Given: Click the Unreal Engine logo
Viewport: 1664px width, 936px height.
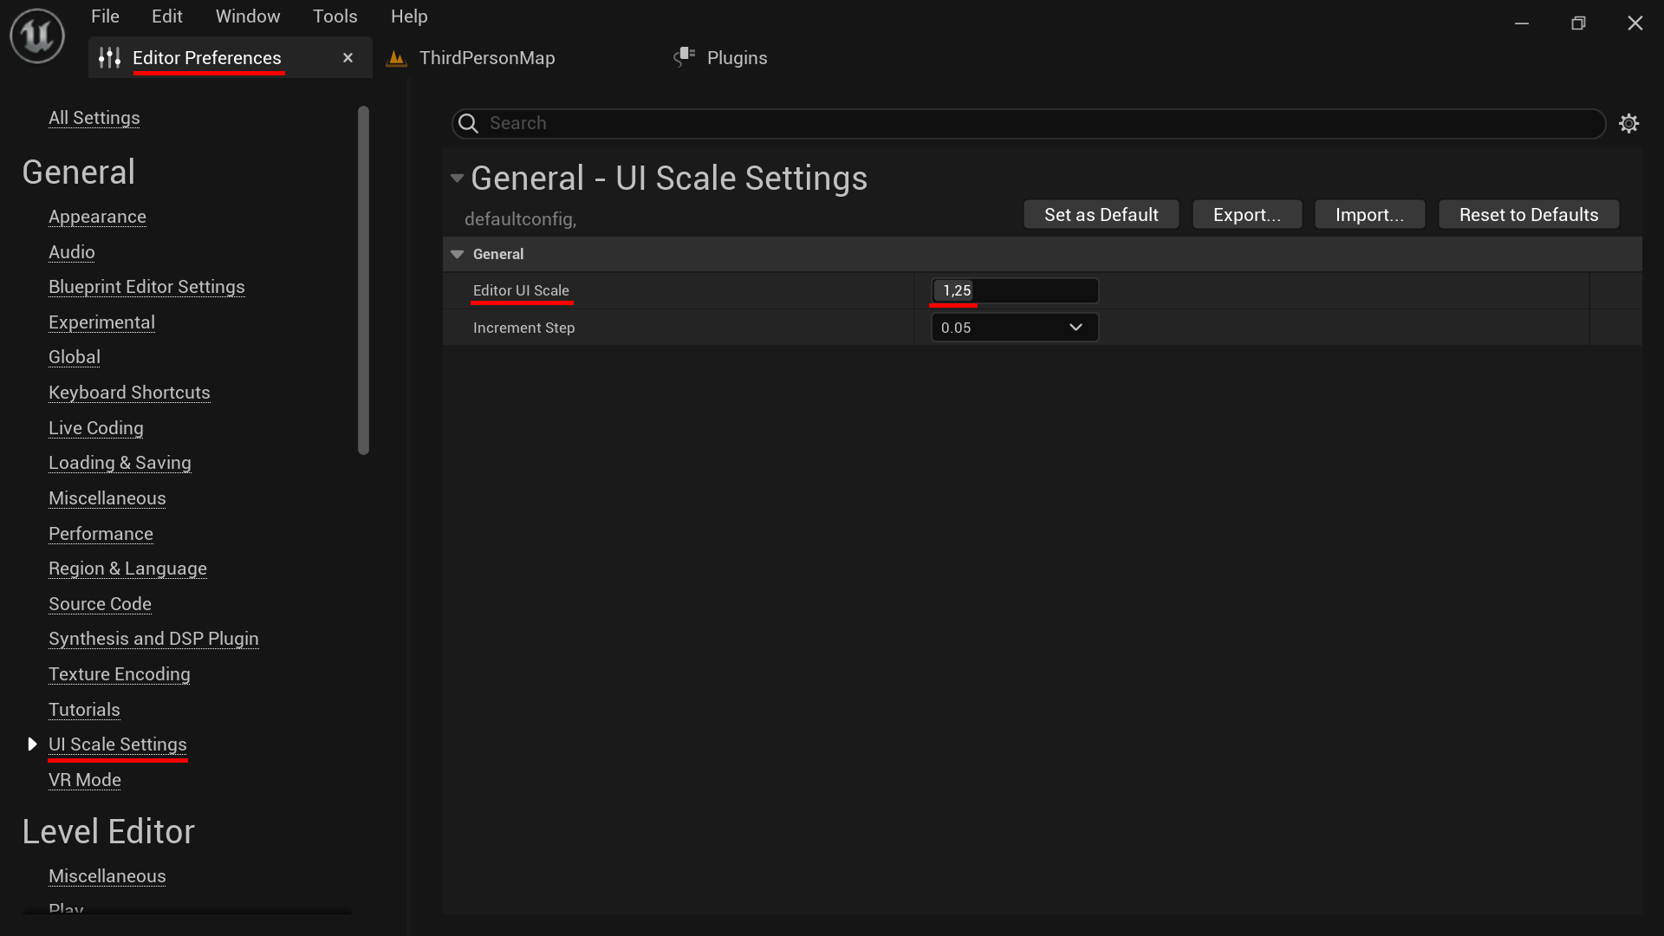Looking at the screenshot, I should (x=36, y=36).
